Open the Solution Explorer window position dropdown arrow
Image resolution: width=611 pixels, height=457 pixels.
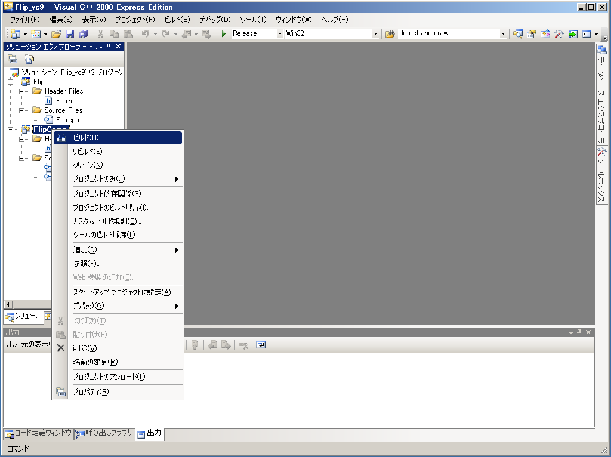[101, 47]
